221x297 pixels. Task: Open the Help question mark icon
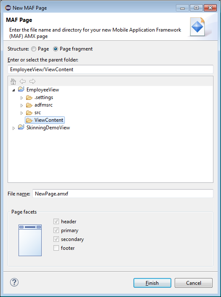click(x=14, y=282)
